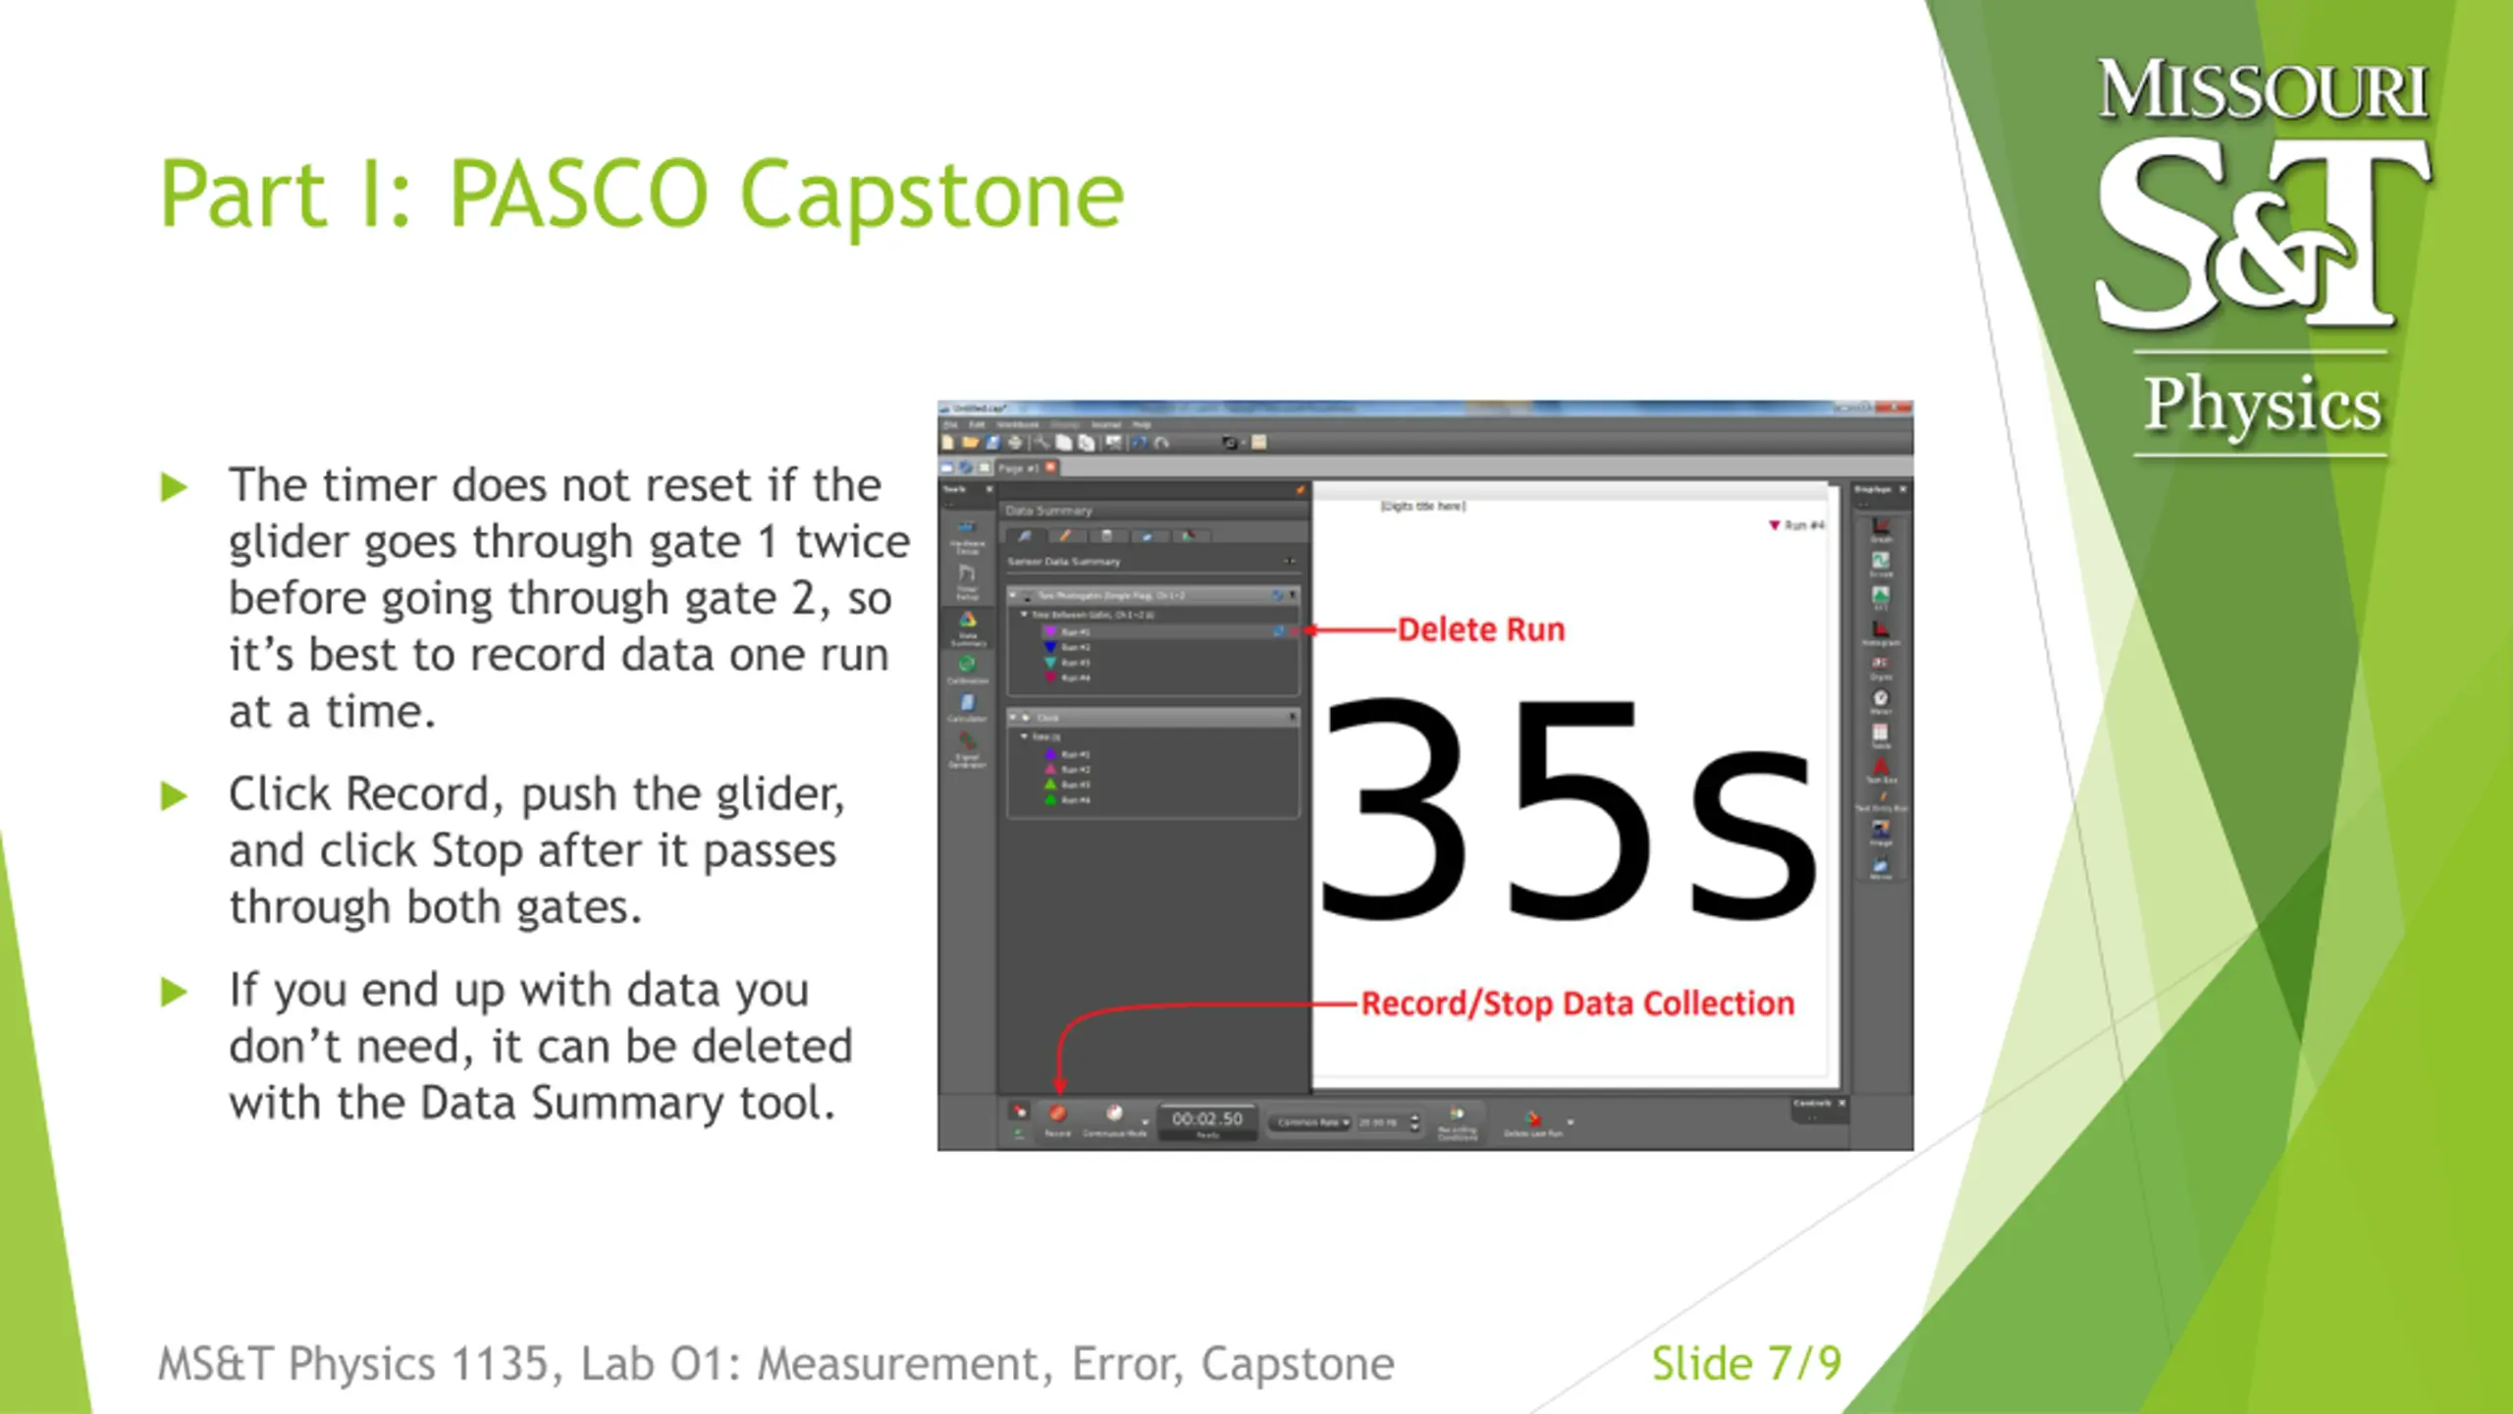The width and height of the screenshot is (2513, 1414).
Task: Open the Edit menu
Action: [977, 425]
